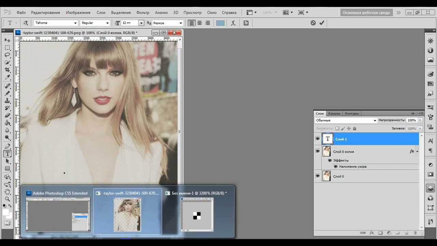Image resolution: width=437 pixels, height=246 pixels.
Task: Open the Regular font style dropdown
Action: [107, 23]
